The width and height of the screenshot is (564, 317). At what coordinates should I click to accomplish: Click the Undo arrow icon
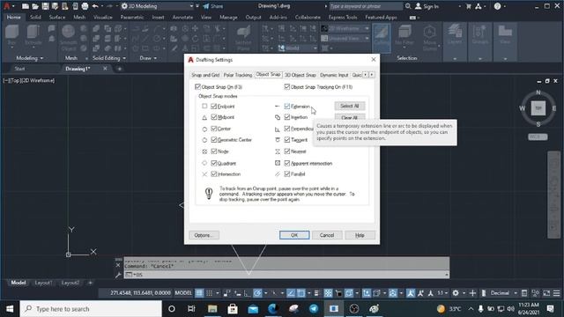point(95,6)
